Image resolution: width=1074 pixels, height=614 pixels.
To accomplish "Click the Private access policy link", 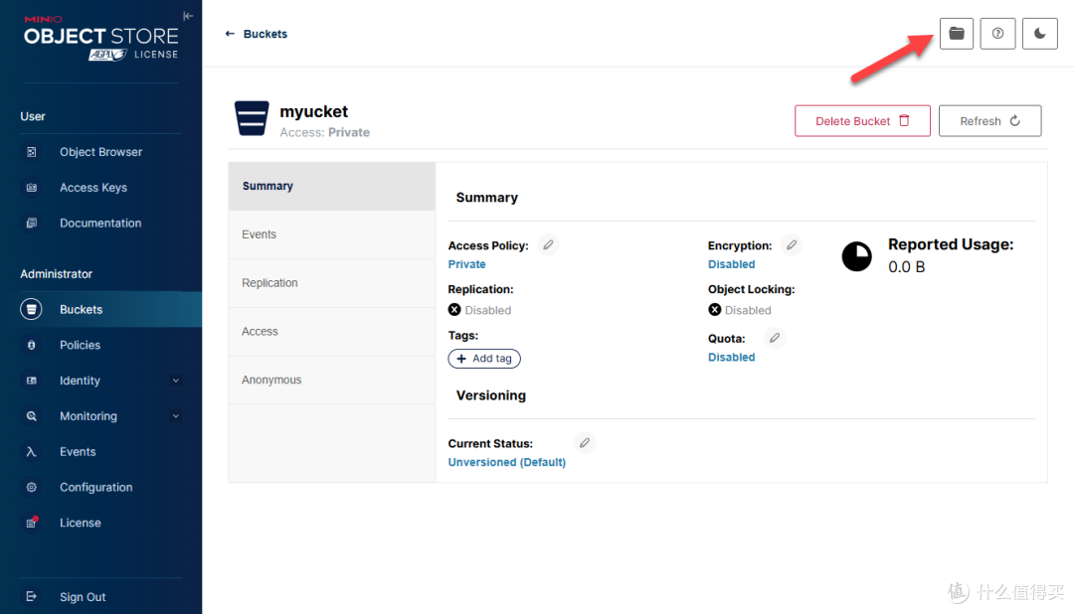I will pyautogui.click(x=467, y=264).
